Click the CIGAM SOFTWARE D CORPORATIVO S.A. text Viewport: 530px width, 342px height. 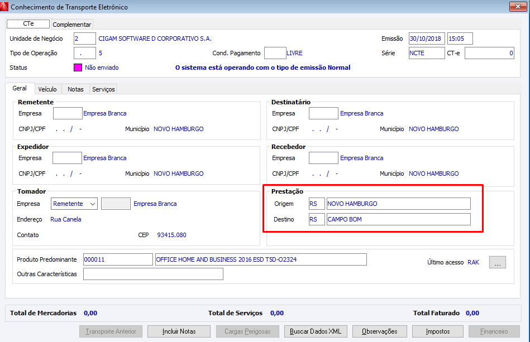155,38
